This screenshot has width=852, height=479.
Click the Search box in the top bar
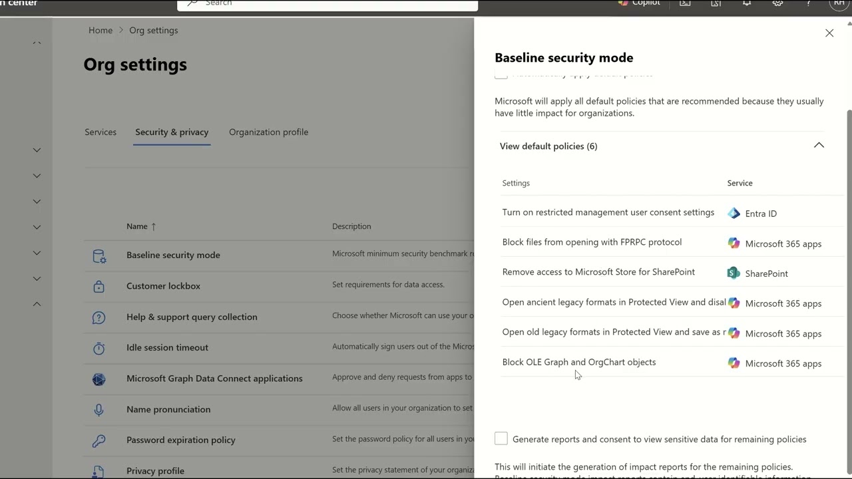point(327,4)
